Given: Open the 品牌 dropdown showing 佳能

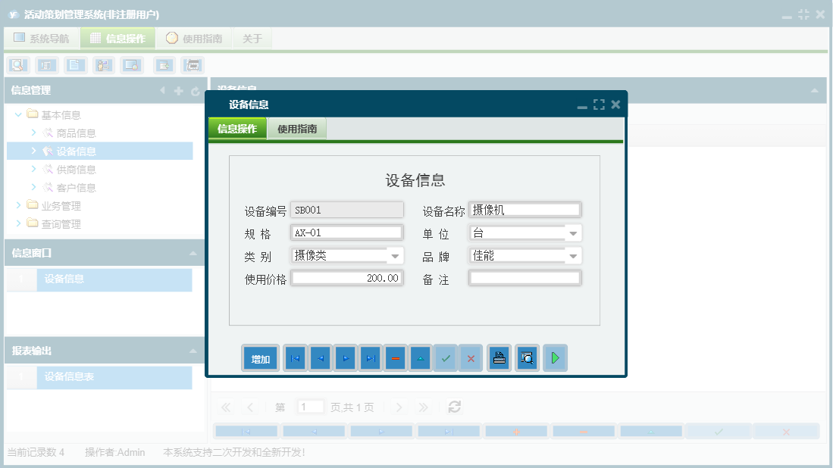Looking at the screenshot, I should click(x=575, y=255).
